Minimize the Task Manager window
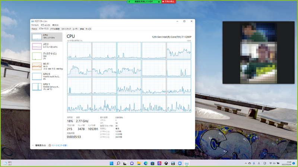298x167 pixels. pos(177,21)
